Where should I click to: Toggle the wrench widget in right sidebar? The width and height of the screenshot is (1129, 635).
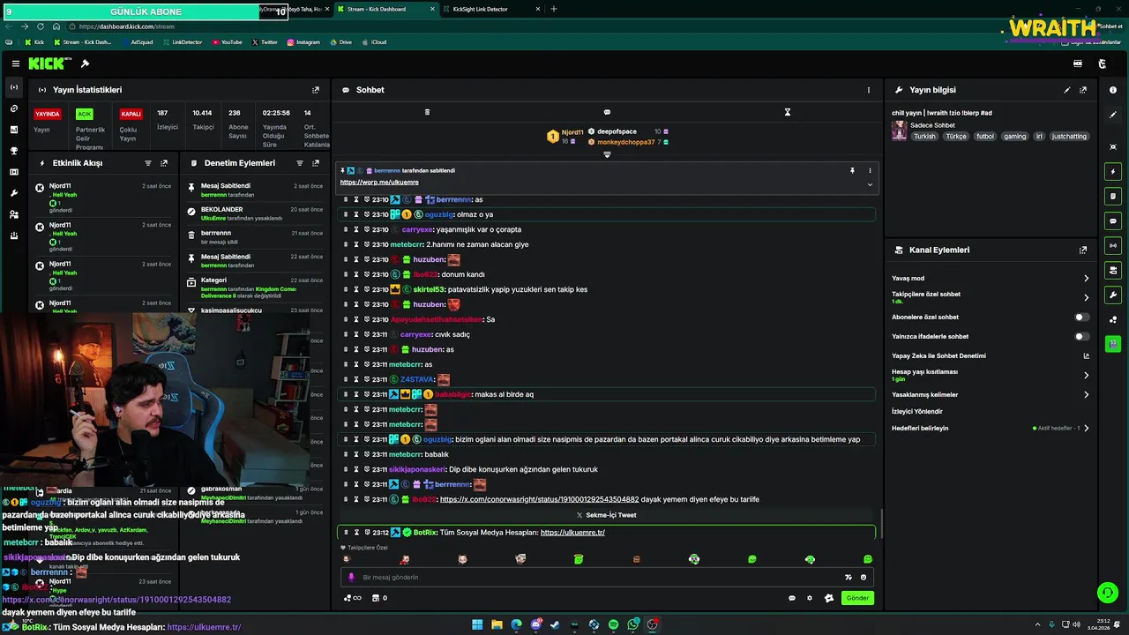[x=1113, y=295]
